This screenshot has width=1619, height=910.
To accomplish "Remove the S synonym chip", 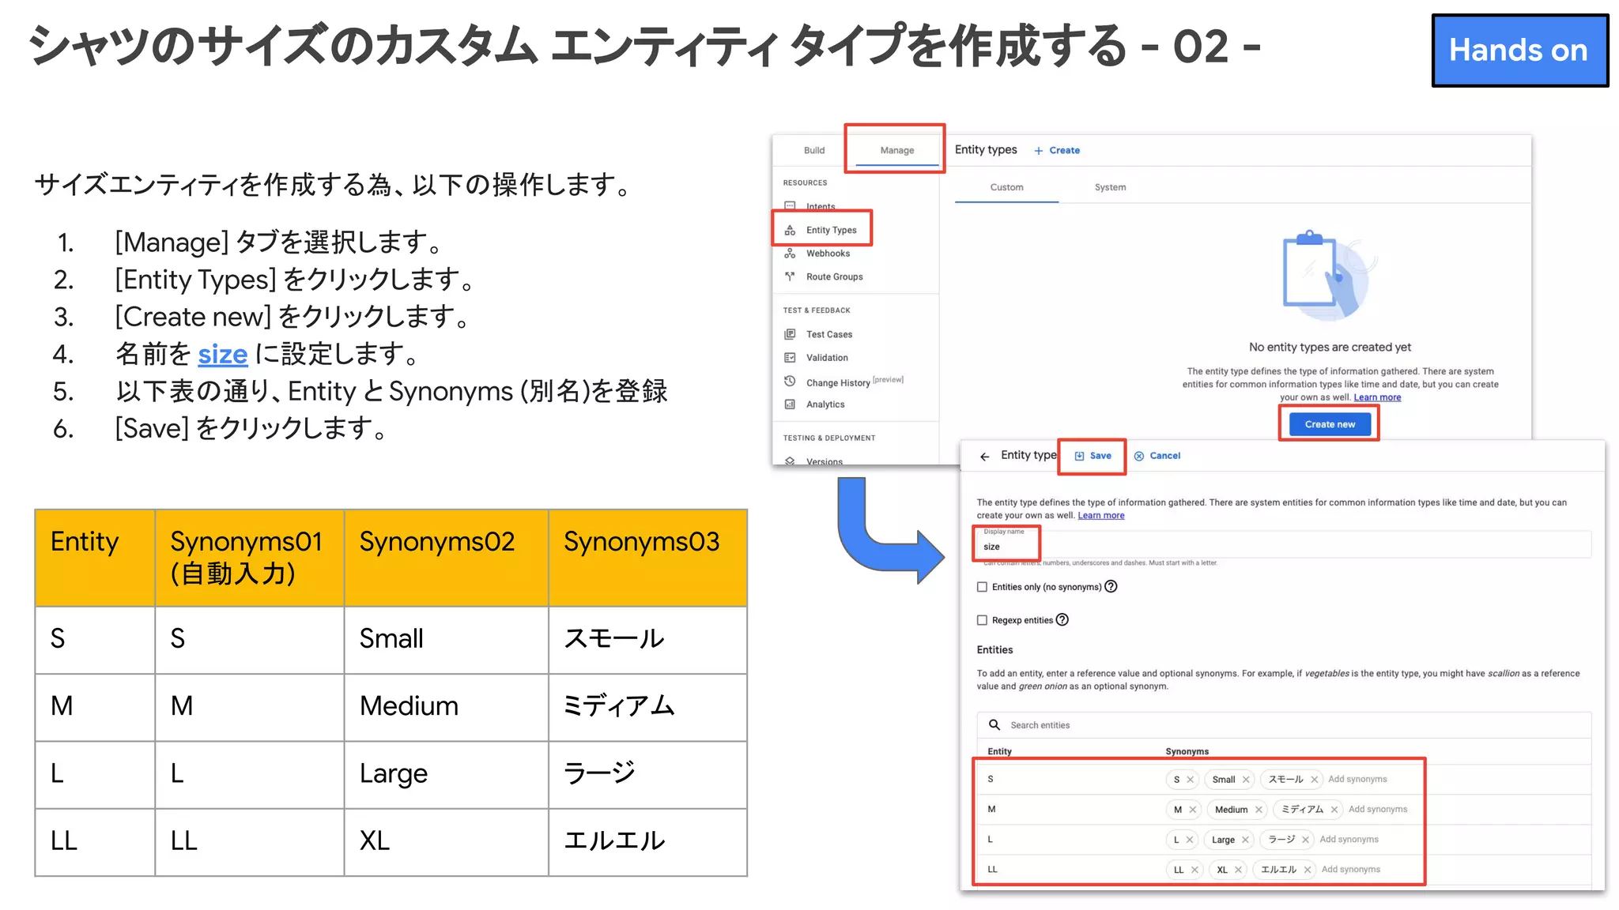I will (1190, 780).
